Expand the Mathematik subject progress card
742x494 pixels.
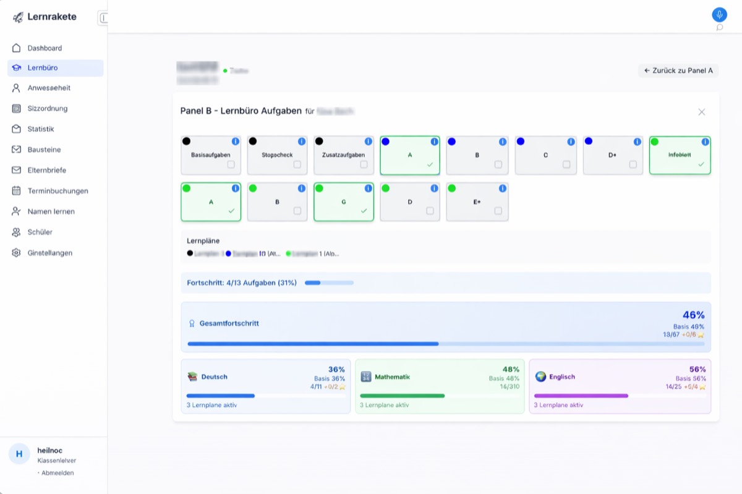[440, 386]
